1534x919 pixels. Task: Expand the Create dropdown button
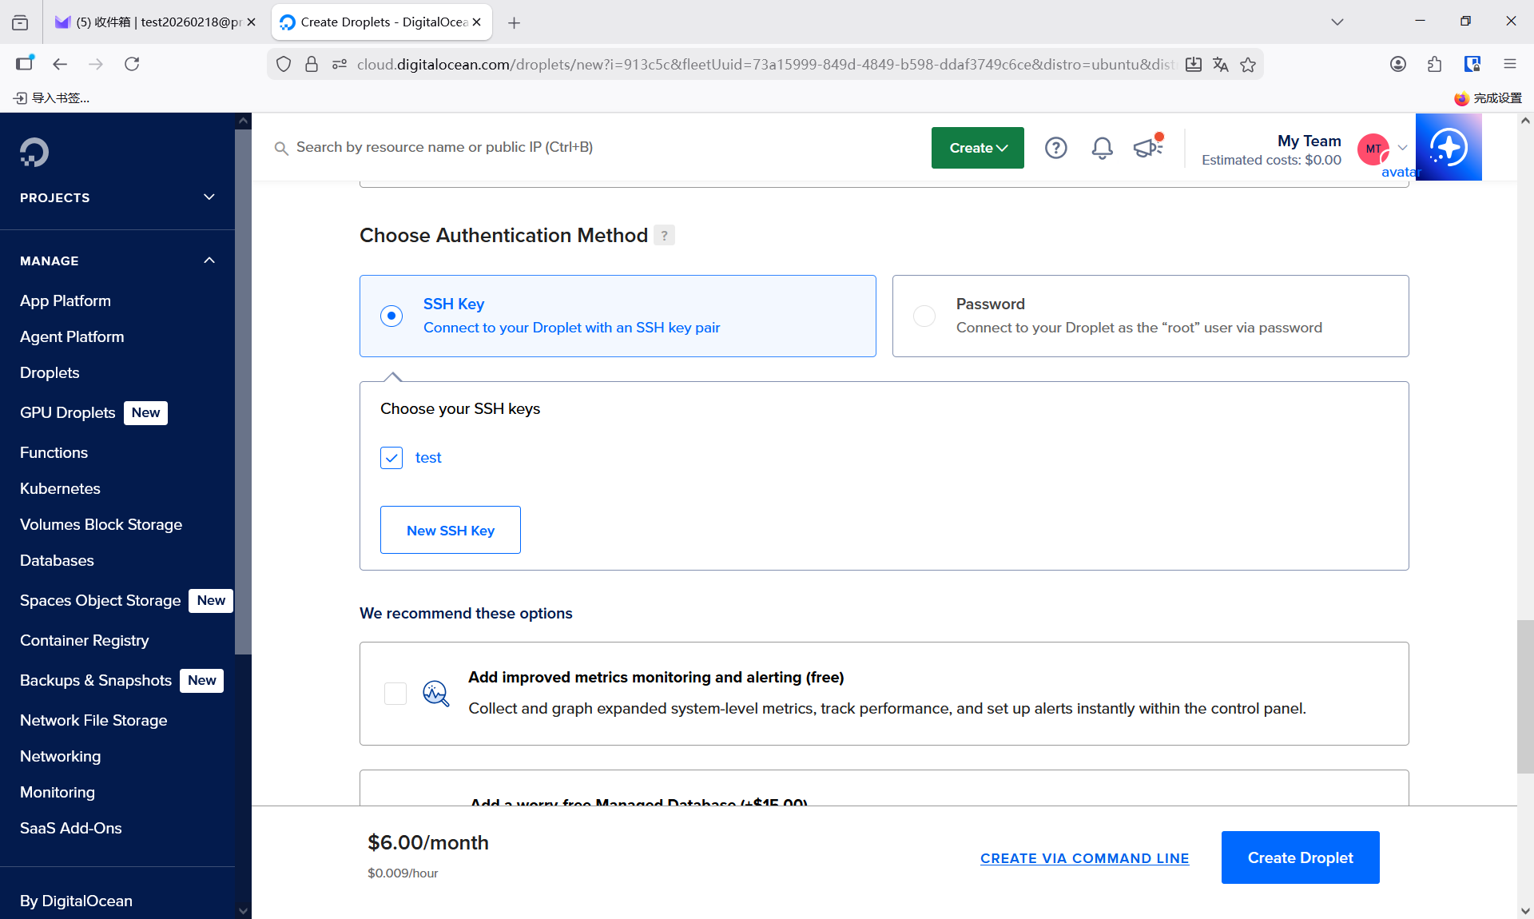[x=977, y=148]
